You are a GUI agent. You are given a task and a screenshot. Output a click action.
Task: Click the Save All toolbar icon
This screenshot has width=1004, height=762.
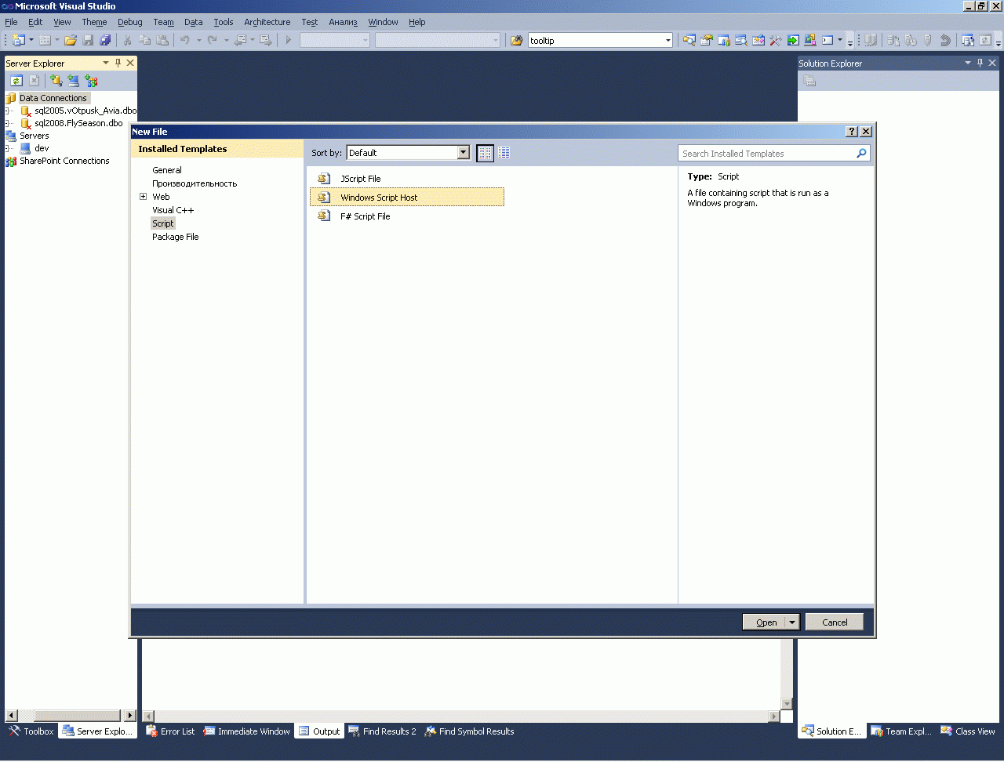click(105, 40)
